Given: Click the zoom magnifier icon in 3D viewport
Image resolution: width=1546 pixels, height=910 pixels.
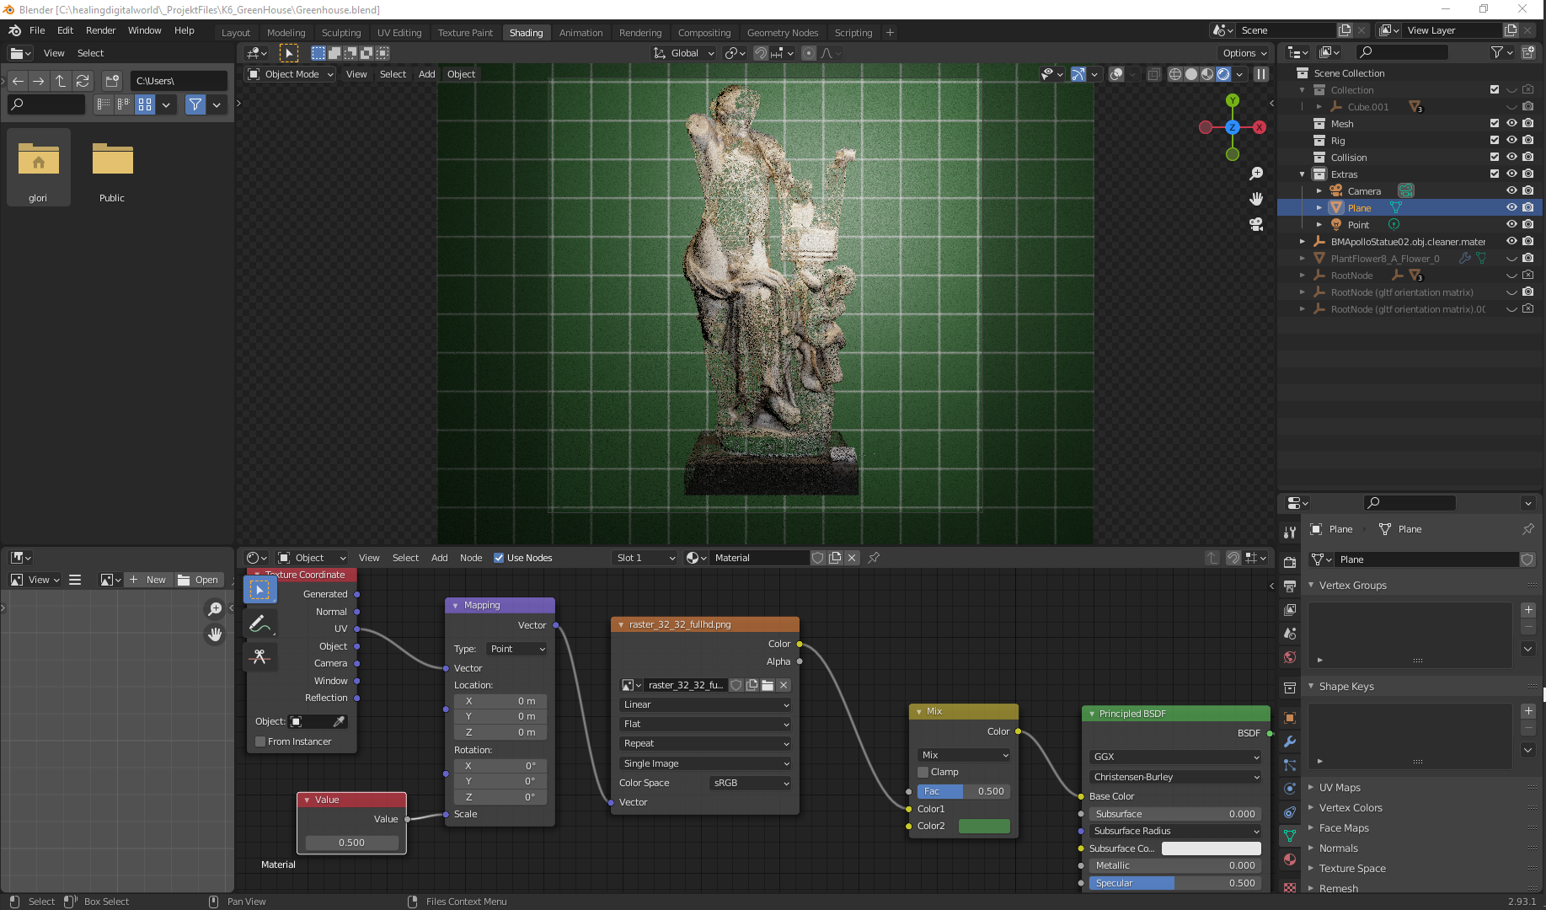Looking at the screenshot, I should click(1256, 174).
